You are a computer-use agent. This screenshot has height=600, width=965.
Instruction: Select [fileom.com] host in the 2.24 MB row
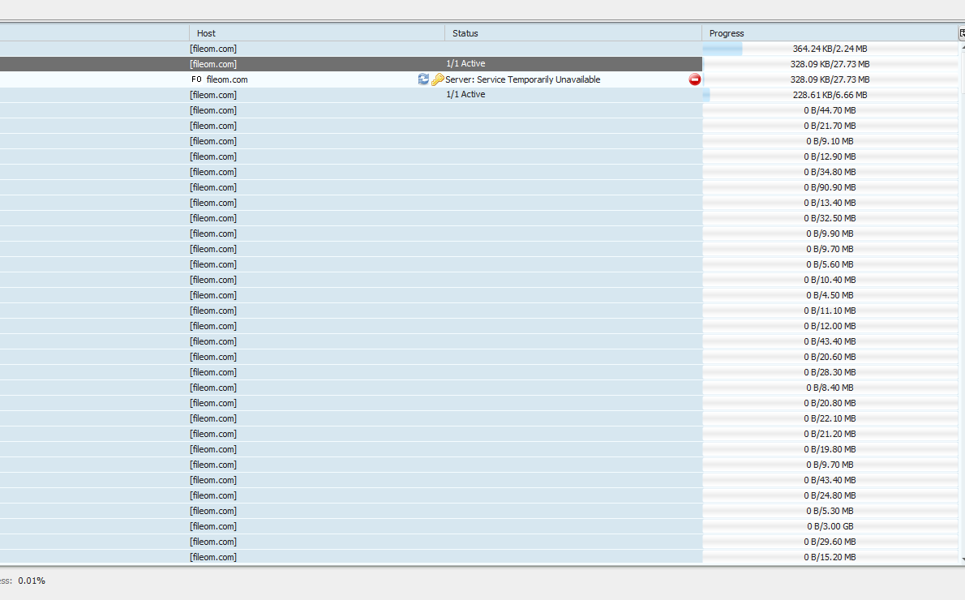pyautogui.click(x=213, y=49)
